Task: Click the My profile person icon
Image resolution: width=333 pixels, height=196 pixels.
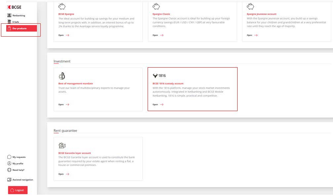Action: pos(9,163)
